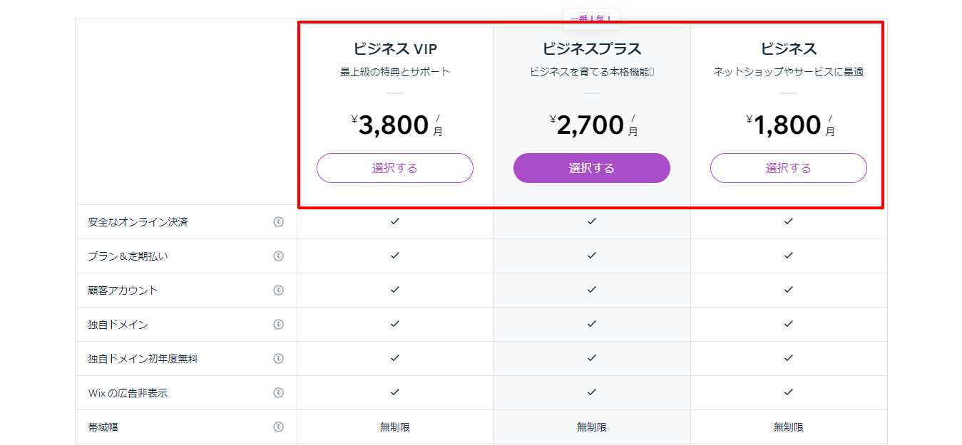Click the ¥1,800 monthly price
Image resolution: width=962 pixels, height=445 pixels.
pos(790,125)
